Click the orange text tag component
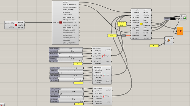The image size is (190, 106). 180,31
